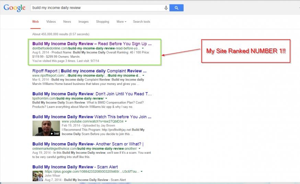Switch to the Videos tab
Viewport: 300px width, 184px height.
(x=51, y=22)
